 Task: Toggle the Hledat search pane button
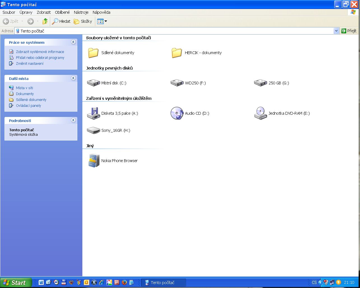tap(61, 21)
